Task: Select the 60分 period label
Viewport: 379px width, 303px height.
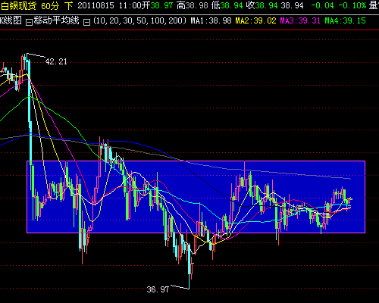Action: tap(49, 5)
